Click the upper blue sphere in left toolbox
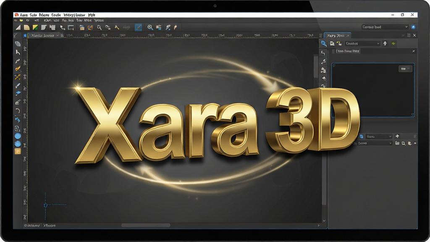This screenshot has height=242, width=430. pos(18,136)
